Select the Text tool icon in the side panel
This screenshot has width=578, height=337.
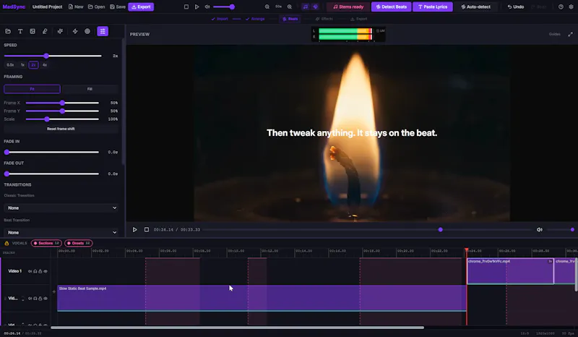[x=20, y=31]
